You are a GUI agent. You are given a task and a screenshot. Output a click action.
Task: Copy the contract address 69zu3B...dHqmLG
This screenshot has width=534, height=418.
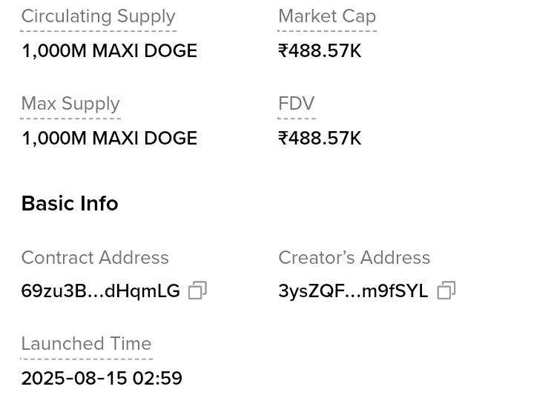tap(197, 291)
